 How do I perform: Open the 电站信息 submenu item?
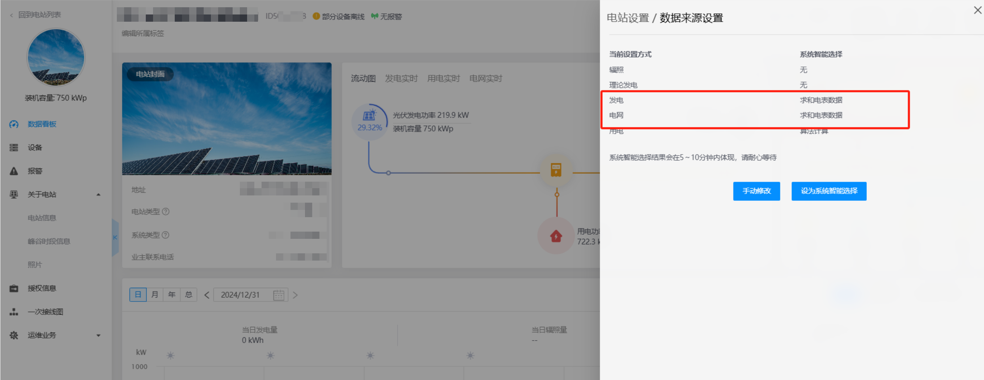42,218
